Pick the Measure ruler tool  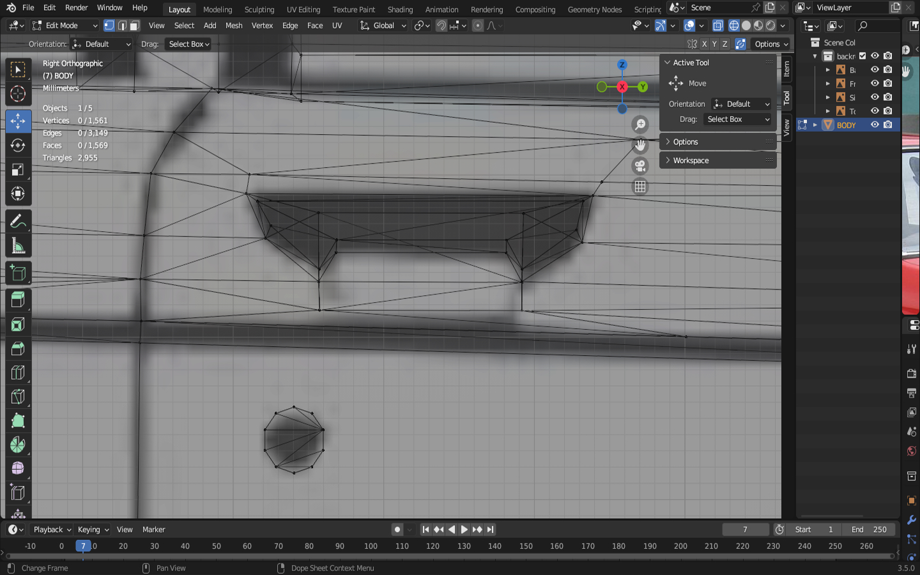[x=18, y=247]
